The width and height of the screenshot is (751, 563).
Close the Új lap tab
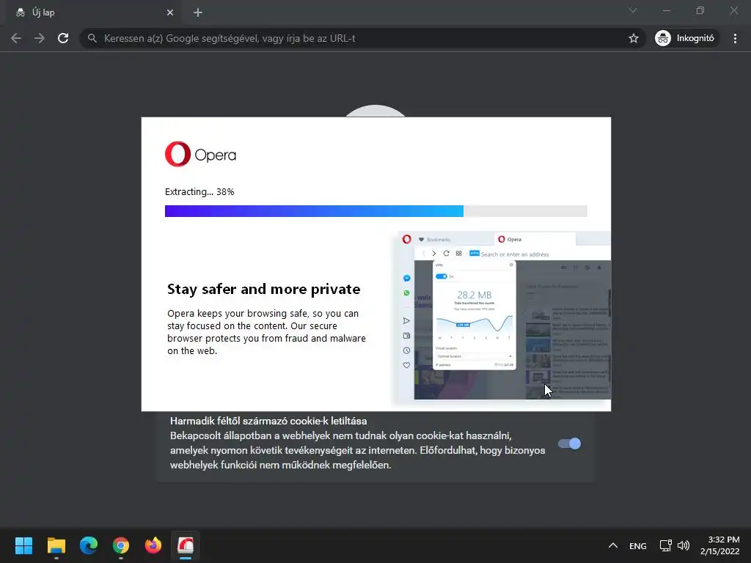[x=169, y=13]
